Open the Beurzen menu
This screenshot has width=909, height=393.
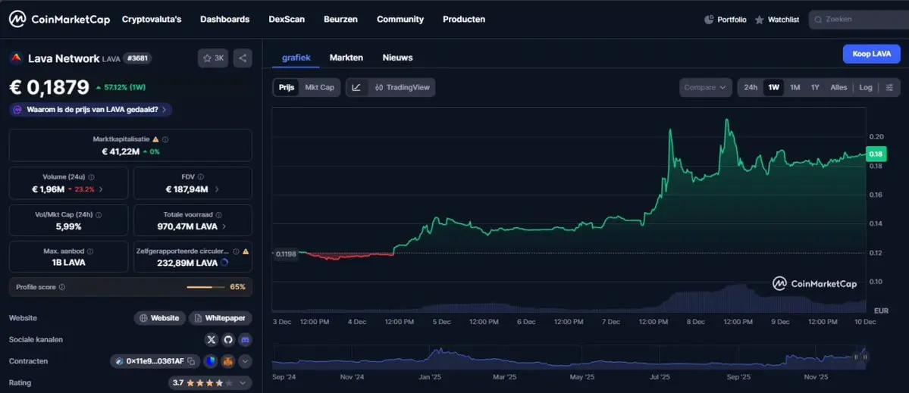point(341,19)
